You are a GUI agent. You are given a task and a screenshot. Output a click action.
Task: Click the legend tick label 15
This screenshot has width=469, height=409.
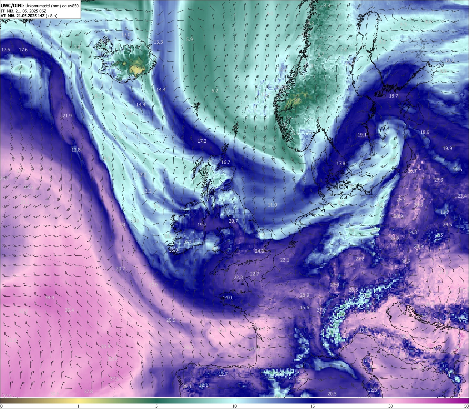click(x=313, y=406)
